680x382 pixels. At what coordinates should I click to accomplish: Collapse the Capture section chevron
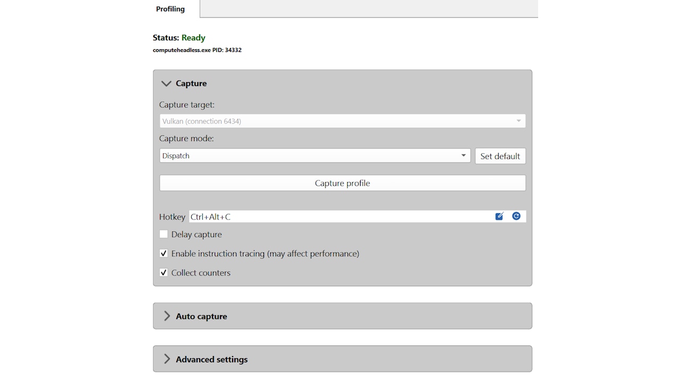click(166, 84)
